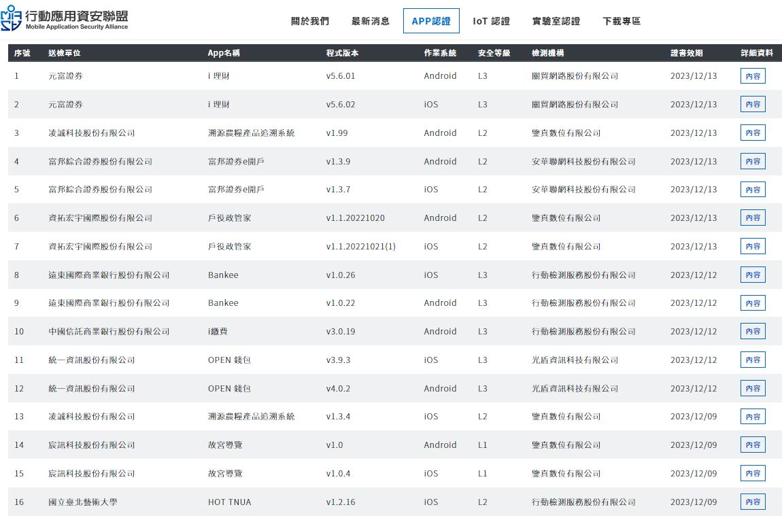Show 內容 for row 16 HOT TNUA
The width and height of the screenshot is (782, 520).
click(x=753, y=502)
